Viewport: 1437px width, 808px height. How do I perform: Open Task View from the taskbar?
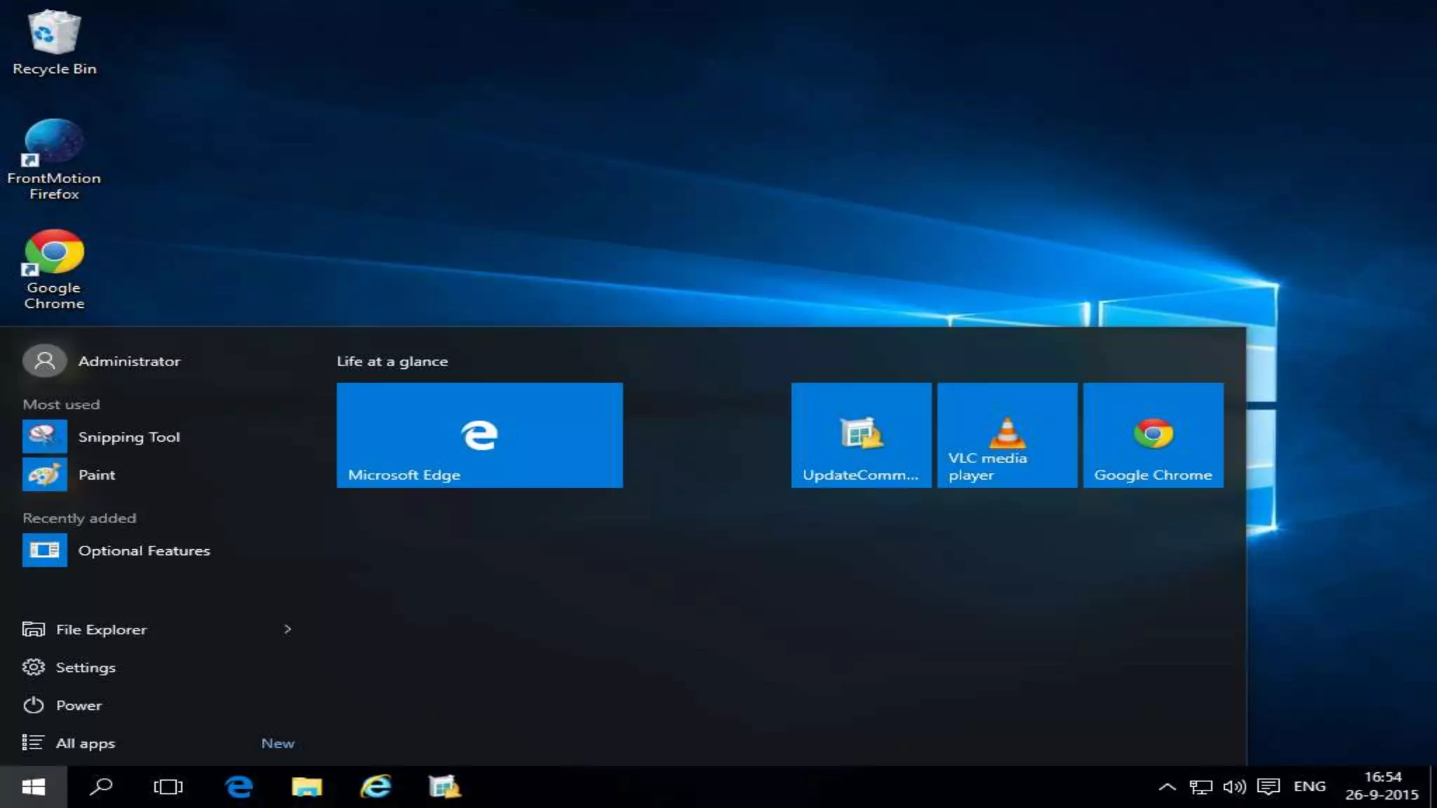[168, 787]
